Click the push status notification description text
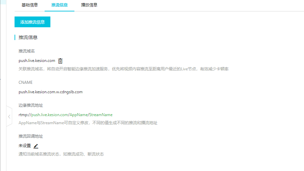Screen dimensions: 304x171 (x=61, y=154)
